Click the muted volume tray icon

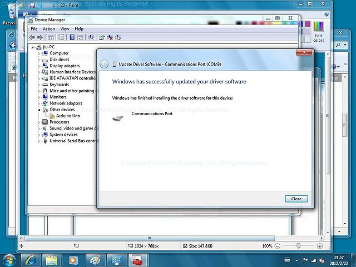pyautogui.click(x=322, y=260)
